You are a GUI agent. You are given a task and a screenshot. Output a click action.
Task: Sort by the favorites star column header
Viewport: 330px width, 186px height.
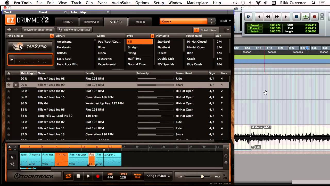pyautogui.click(x=9, y=73)
